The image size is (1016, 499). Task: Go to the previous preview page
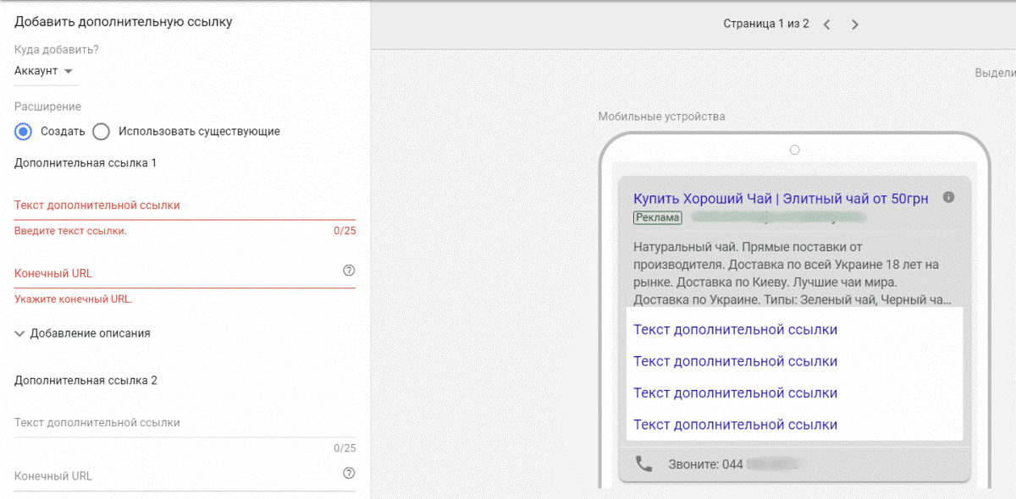[826, 25]
